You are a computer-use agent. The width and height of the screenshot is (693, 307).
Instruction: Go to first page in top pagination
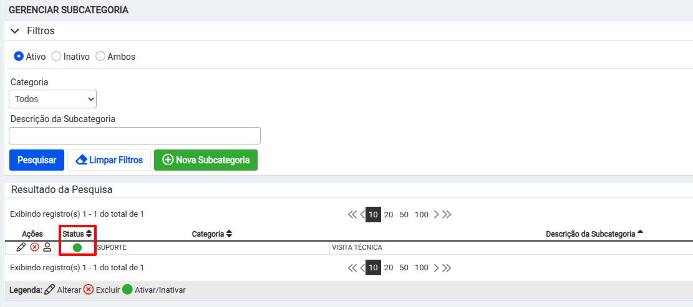[352, 215]
